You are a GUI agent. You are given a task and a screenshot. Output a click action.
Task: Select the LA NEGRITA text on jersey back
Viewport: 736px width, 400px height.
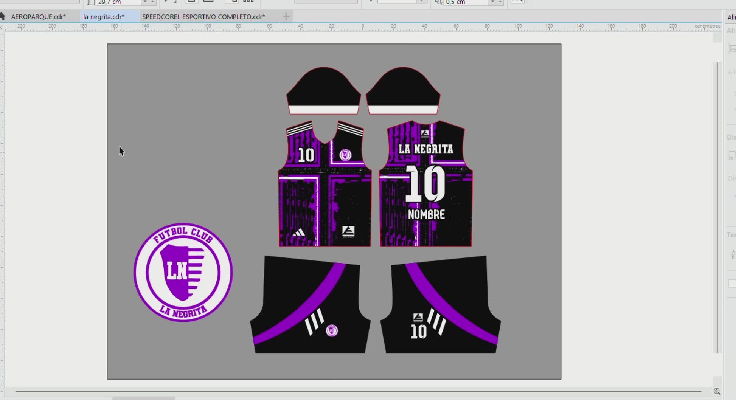pyautogui.click(x=426, y=149)
